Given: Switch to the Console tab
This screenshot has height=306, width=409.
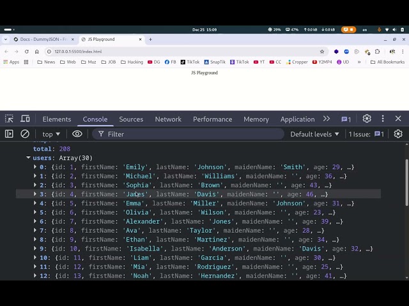Looking at the screenshot, I should tap(95, 119).
